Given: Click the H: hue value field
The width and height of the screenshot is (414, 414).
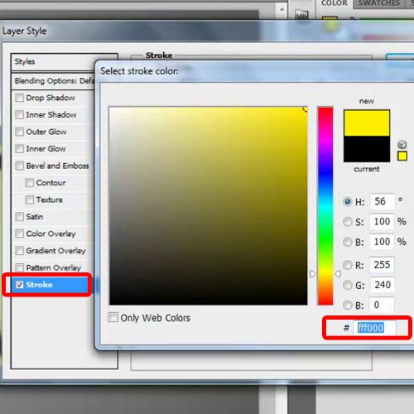Looking at the screenshot, I should tap(382, 201).
